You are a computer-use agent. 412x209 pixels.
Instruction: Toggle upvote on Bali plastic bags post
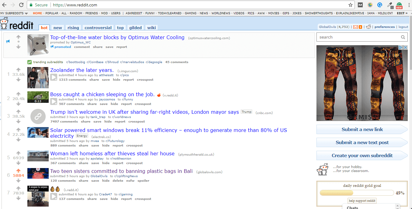(x=18, y=171)
